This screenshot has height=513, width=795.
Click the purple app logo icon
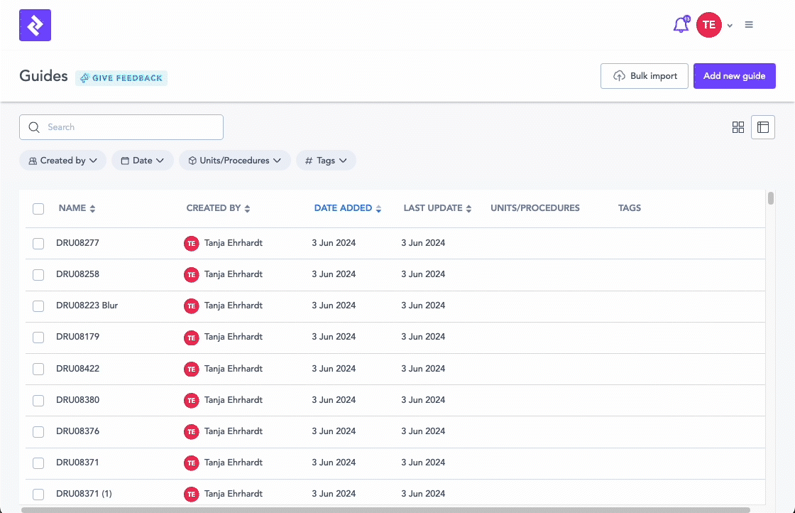[35, 26]
